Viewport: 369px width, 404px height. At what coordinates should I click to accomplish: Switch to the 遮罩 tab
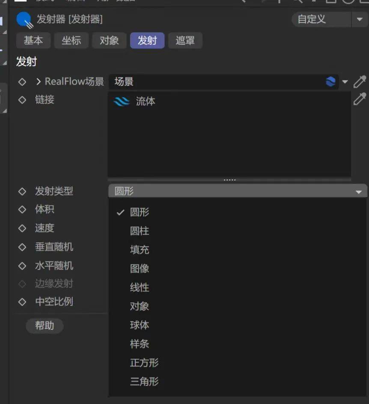point(185,41)
